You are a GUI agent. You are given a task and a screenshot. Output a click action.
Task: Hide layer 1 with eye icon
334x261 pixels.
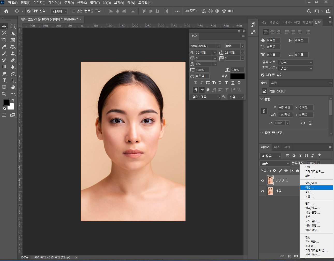coord(263,180)
